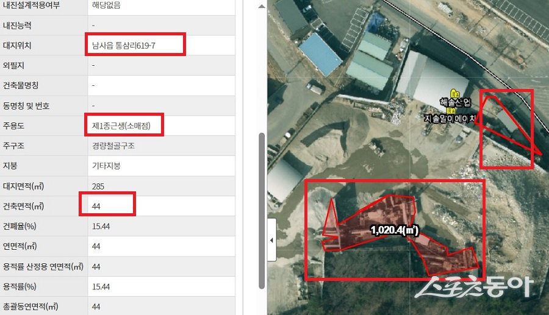The height and width of the screenshot is (315, 549).
Task: Click the blue-roofed building on the map
Action: 320,55
